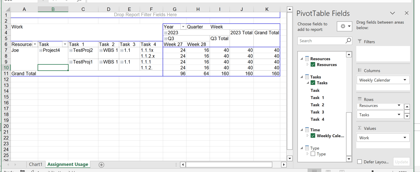Select the Week 27 header cell

click(174, 44)
